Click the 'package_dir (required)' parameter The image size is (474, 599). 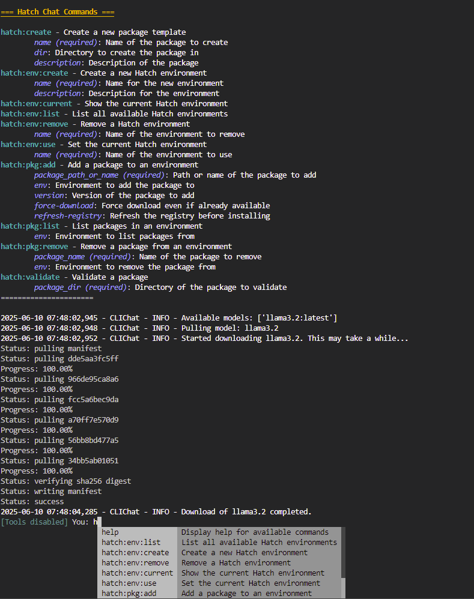point(81,287)
